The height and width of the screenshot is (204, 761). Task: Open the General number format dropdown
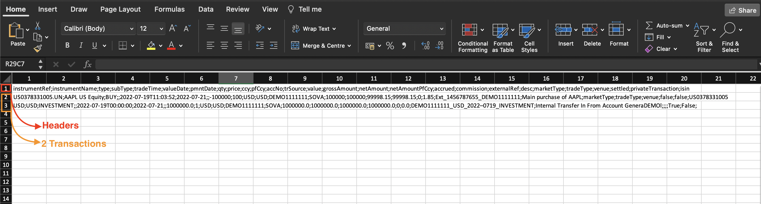(x=404, y=29)
